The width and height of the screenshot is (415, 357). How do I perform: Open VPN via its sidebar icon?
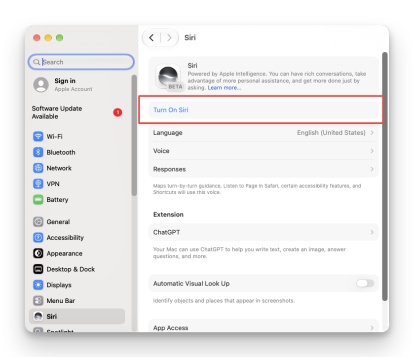click(38, 184)
